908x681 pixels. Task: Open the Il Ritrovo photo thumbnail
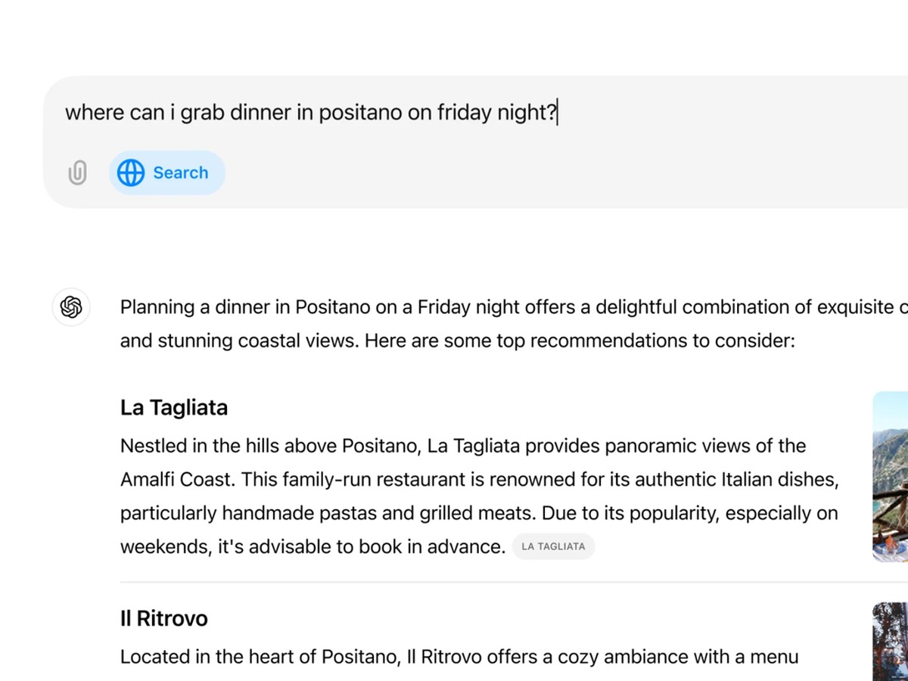(x=891, y=642)
